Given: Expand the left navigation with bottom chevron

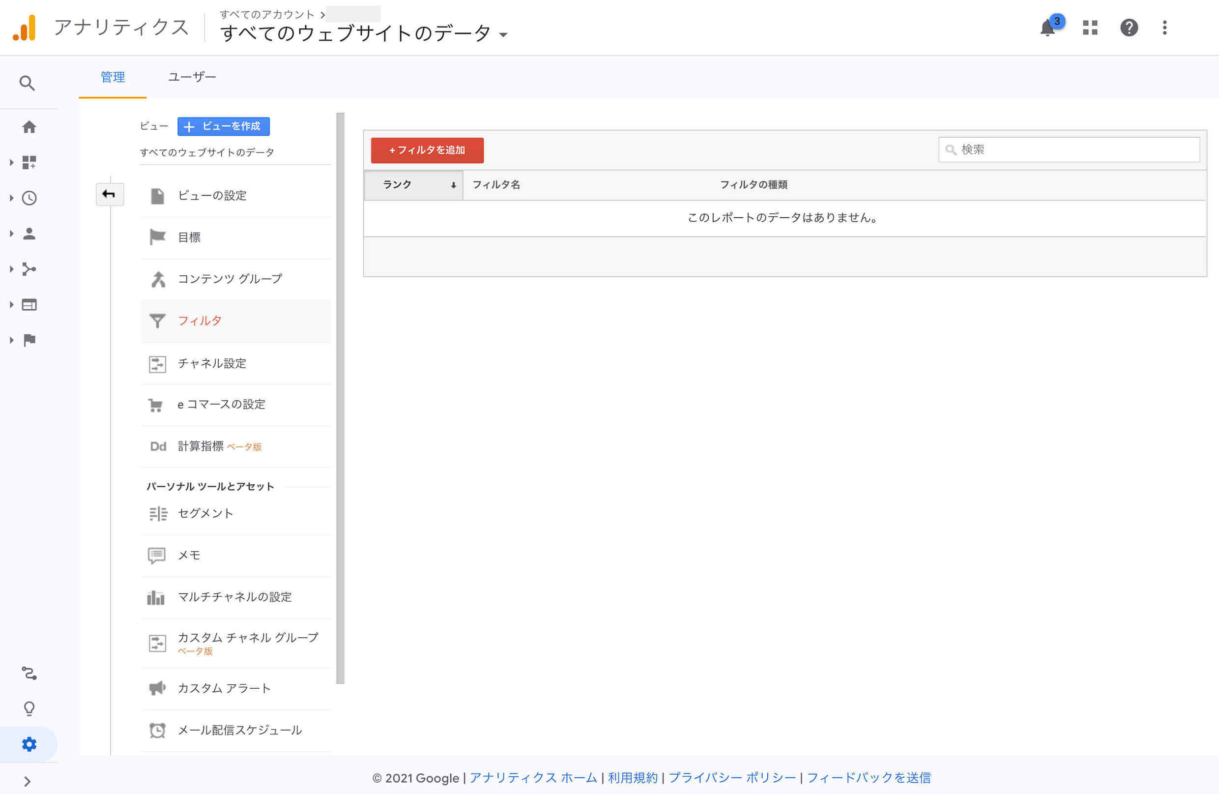Looking at the screenshot, I should (x=28, y=781).
